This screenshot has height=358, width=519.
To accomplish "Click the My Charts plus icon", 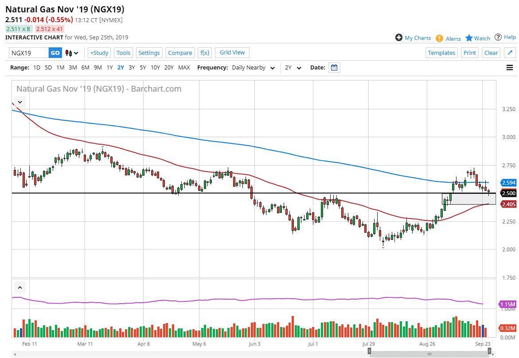I will [399, 38].
